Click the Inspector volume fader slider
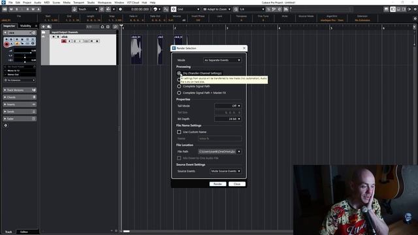This screenshot has height=235, width=418. [25, 53]
